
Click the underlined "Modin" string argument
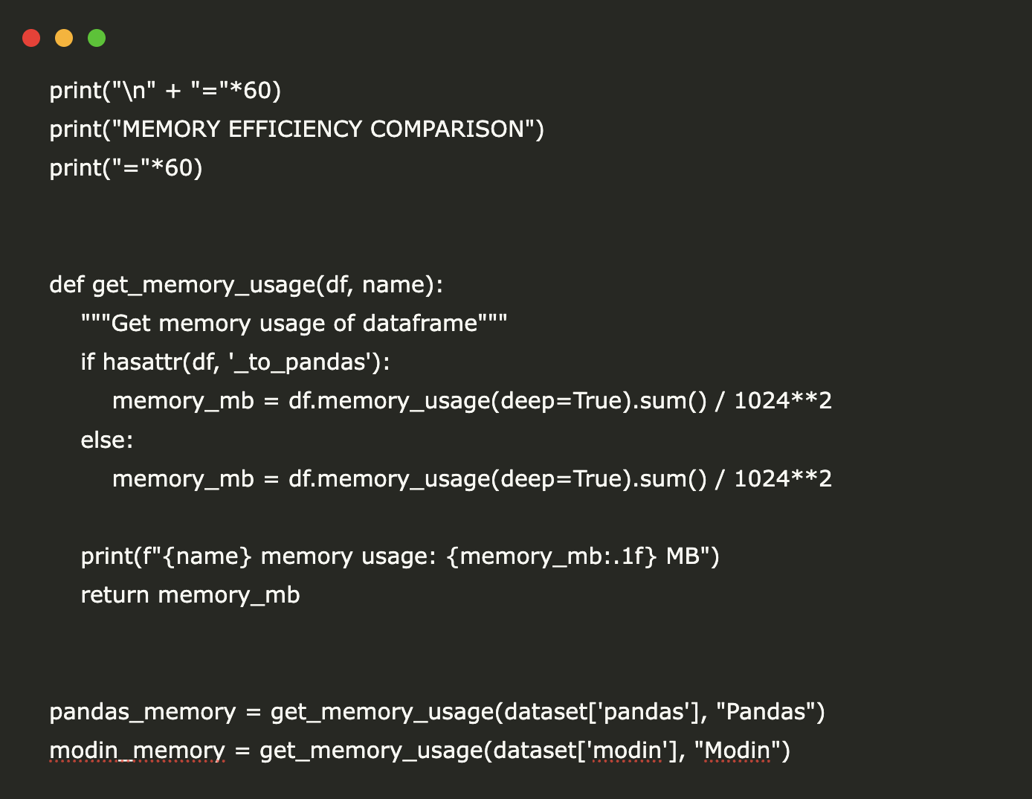[x=737, y=751]
